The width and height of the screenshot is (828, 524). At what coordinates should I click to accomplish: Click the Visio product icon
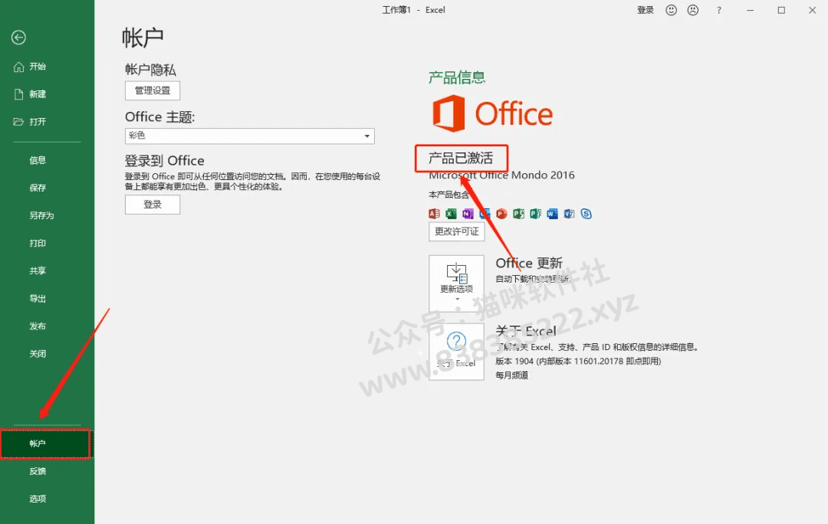point(569,214)
